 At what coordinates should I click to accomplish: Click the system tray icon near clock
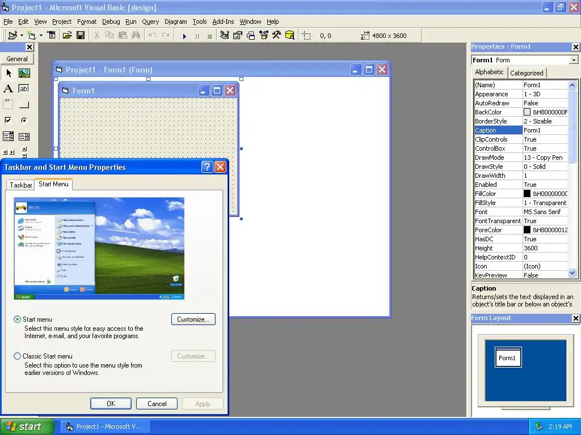pos(539,427)
